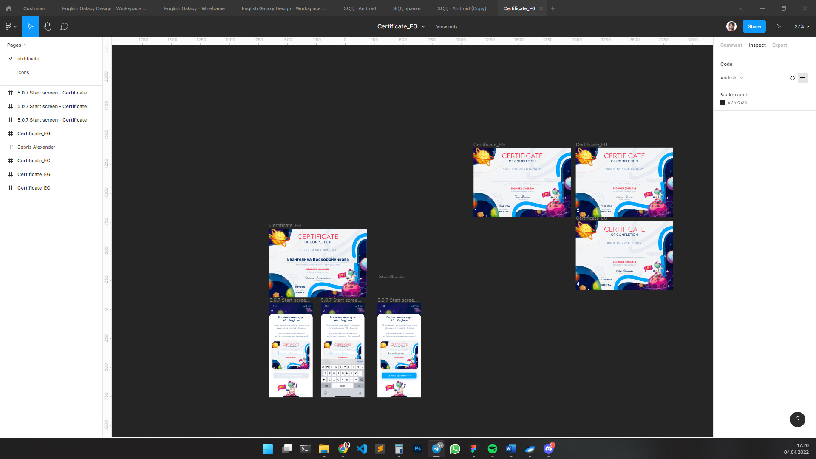Select the Hand tool
816x459 pixels.
[47, 26]
